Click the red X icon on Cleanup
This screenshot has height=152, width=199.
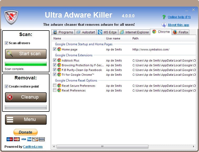click(x=10, y=97)
